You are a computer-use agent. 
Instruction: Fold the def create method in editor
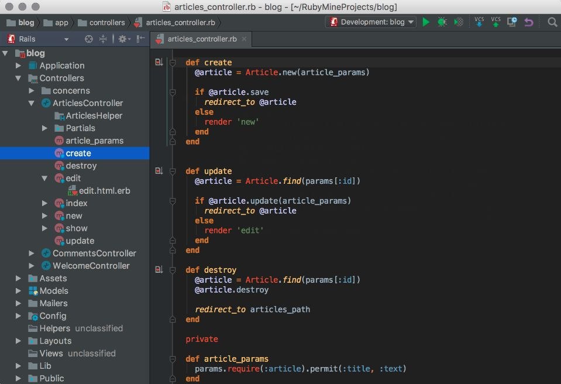[173, 63]
